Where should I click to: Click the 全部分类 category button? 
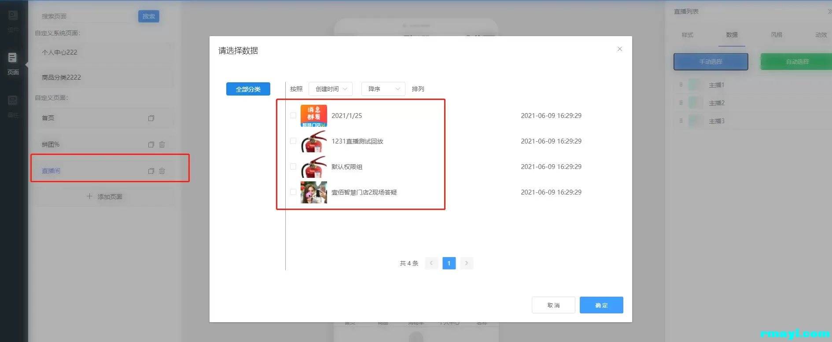point(248,89)
